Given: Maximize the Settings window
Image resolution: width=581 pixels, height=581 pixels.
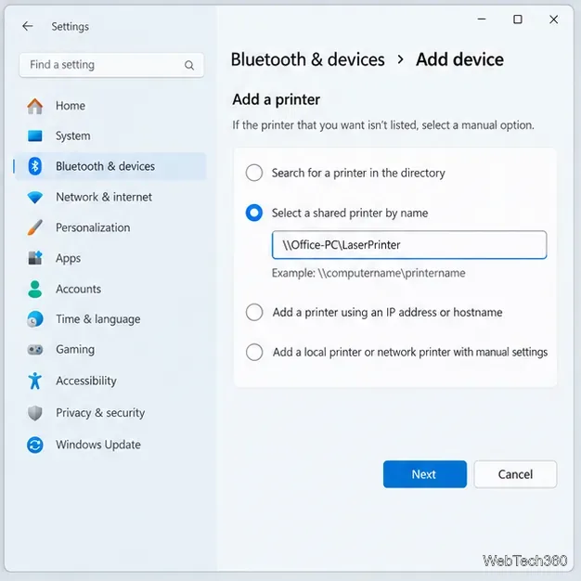Looking at the screenshot, I should [518, 19].
